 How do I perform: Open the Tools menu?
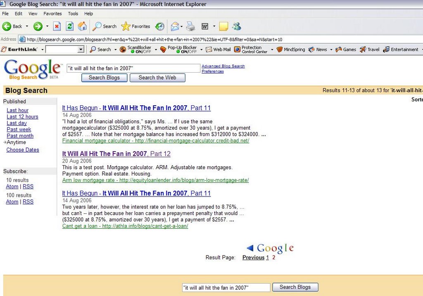73,14
